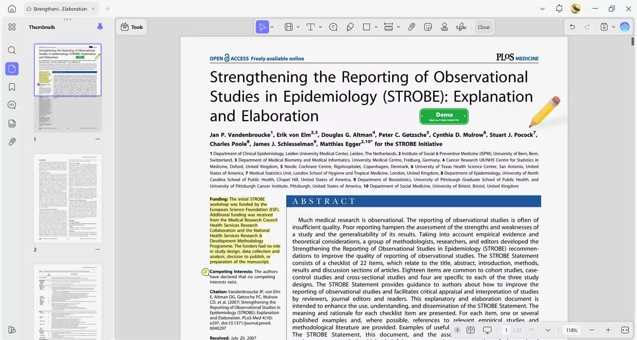The height and width of the screenshot is (340, 637).
Task: Zoom in with plus button
Action: (608, 330)
